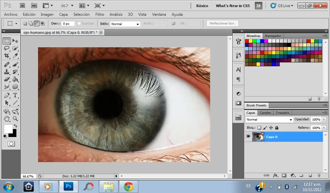Open the Básico workspace switcher
The image size is (330, 193).
pyautogui.click(x=202, y=5)
